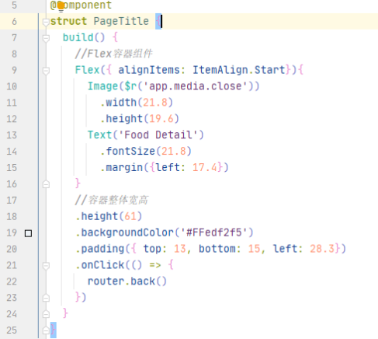Viewport: 378px width, 339px height.
Task: Click the padding 'bottom: 15' value
Action: 230,249
